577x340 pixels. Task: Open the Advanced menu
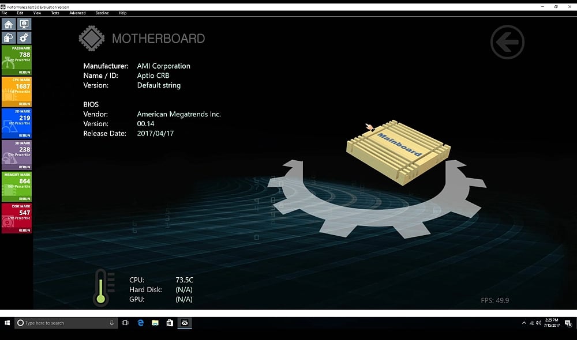pyautogui.click(x=77, y=13)
